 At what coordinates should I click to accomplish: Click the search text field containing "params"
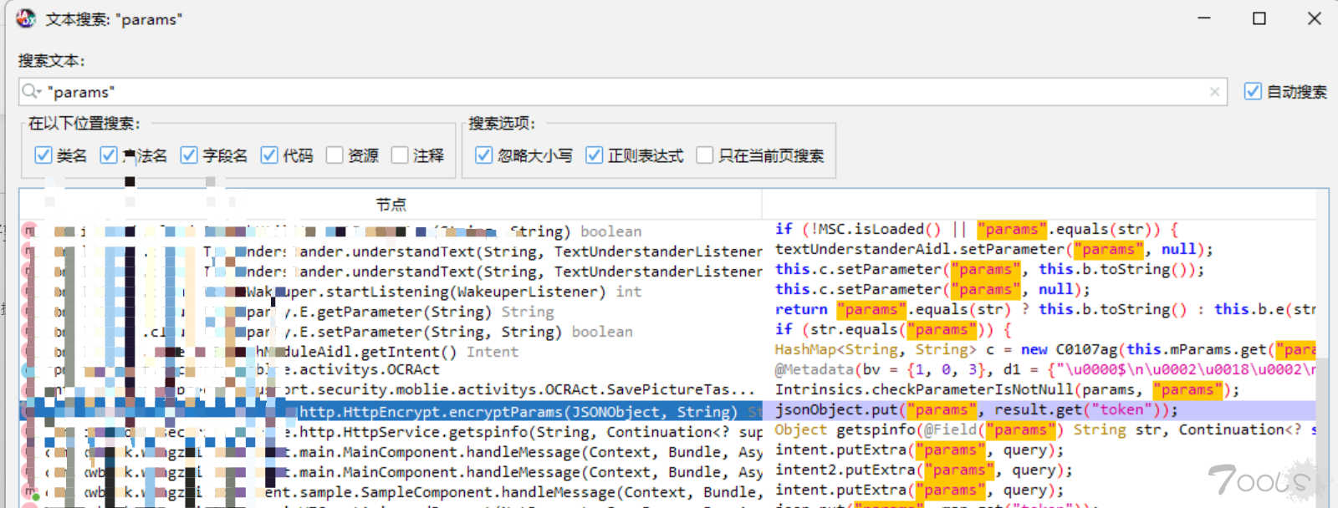(622, 92)
